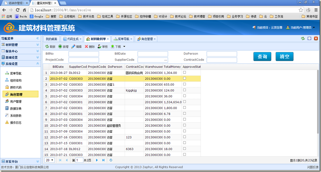Tick the ApproveState checkbox in row 1

[185, 73]
